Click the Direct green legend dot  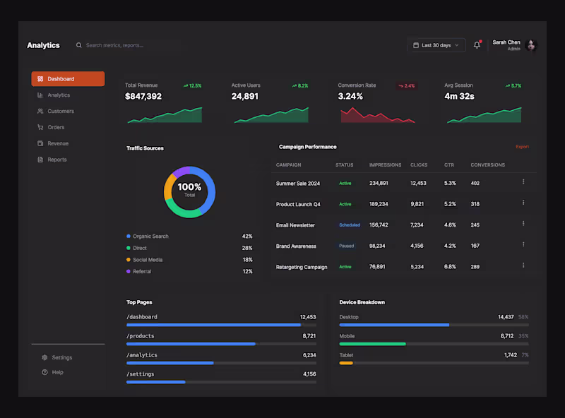tap(129, 248)
